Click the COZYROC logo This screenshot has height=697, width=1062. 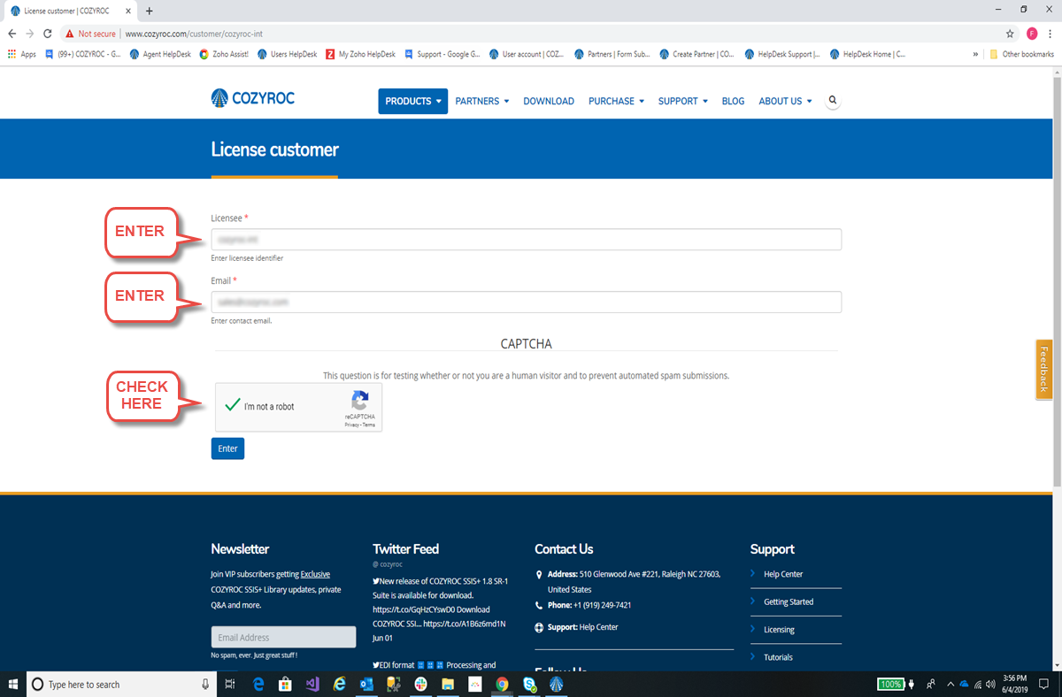[x=253, y=98]
